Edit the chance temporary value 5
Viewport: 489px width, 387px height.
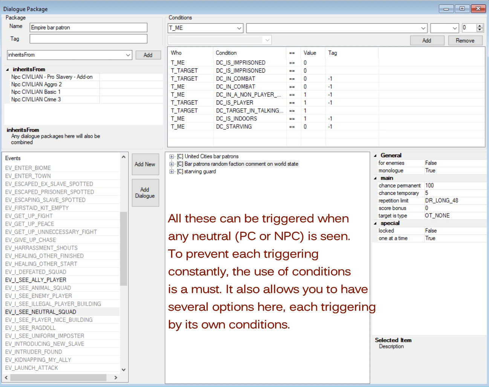(x=455, y=193)
